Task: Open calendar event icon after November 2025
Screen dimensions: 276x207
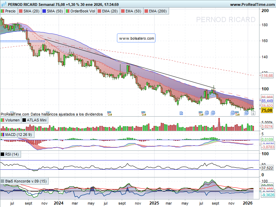Action: pos(237,114)
